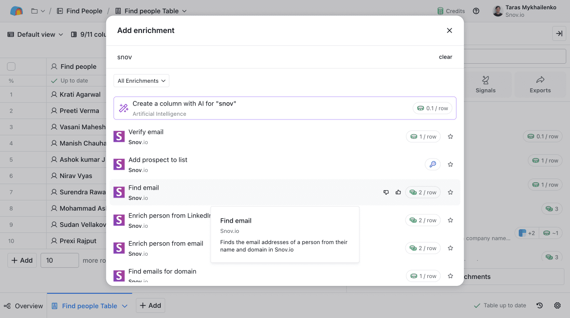Open table history clock icon
Viewport: 570px width, 318px height.
(x=539, y=305)
